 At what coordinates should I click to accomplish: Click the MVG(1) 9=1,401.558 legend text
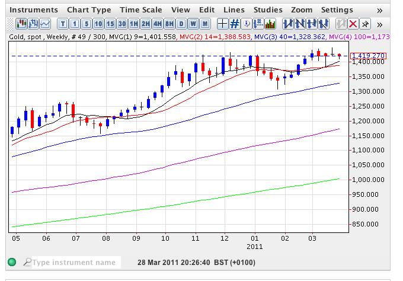[143, 37]
